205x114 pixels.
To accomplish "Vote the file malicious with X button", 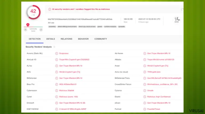I will 26,30.
